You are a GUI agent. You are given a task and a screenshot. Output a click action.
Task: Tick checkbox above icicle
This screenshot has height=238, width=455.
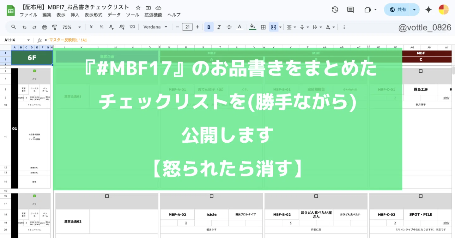pos(211,196)
